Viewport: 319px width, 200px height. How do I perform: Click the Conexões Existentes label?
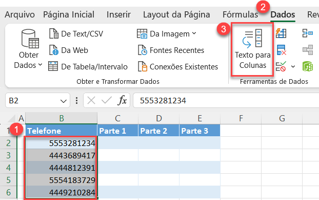pyautogui.click(x=184, y=67)
